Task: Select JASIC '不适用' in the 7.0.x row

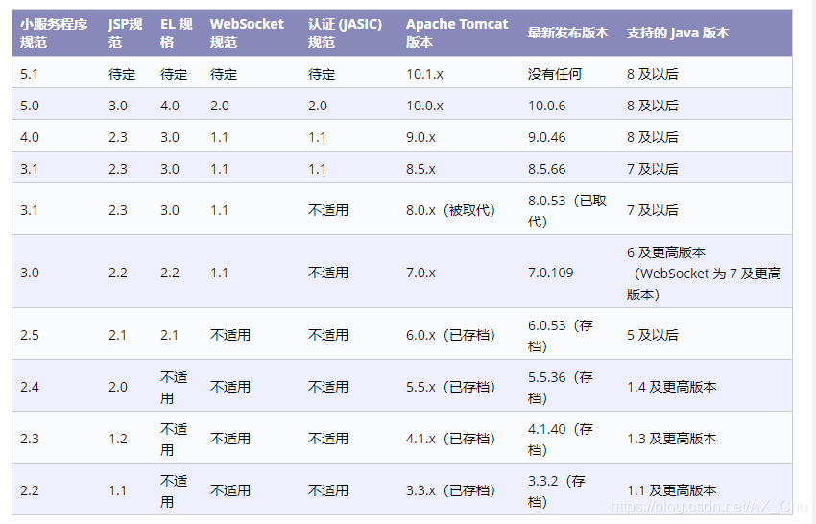Action: (328, 273)
